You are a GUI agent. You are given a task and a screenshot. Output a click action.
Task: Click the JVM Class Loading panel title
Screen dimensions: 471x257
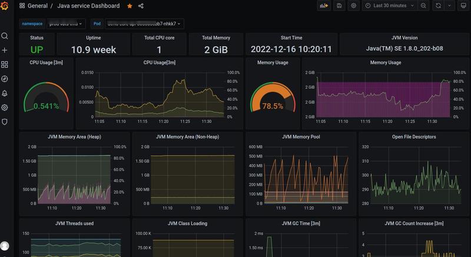(x=187, y=223)
